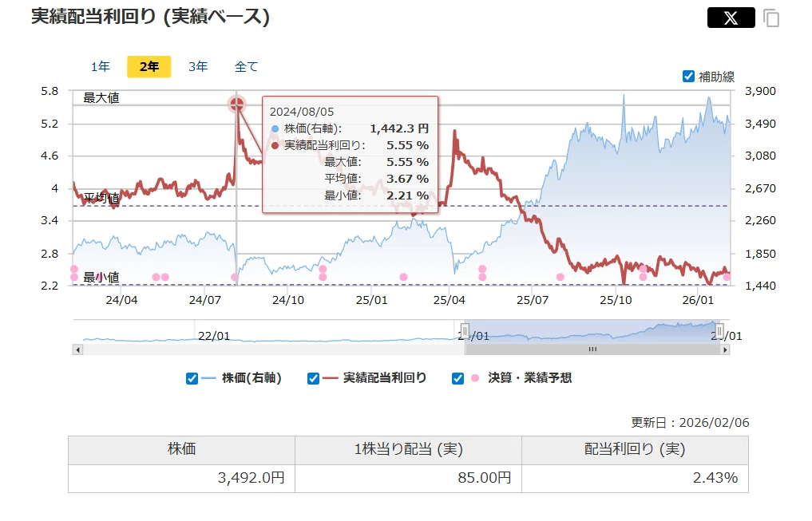The width and height of the screenshot is (812, 521).
Task: Click the 実績配当利回り (実績ベース) heading
Action: [150, 17]
